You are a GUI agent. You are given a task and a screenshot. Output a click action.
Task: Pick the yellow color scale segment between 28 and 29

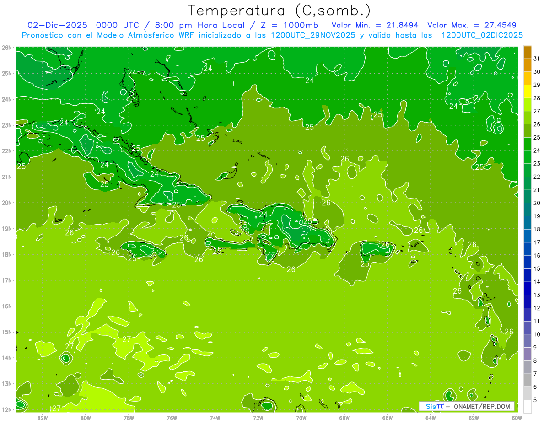click(x=527, y=91)
